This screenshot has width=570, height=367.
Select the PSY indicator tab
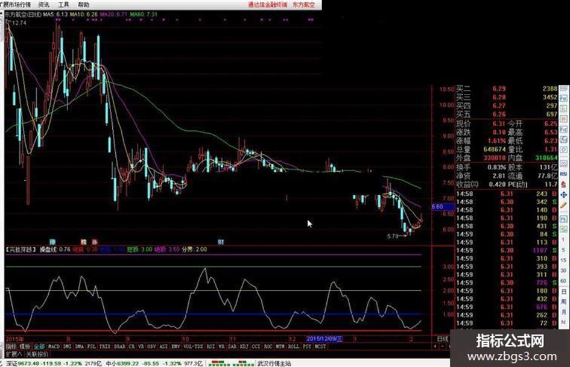point(307,347)
